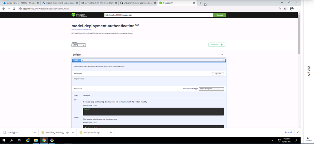Click the "No parameters" text
This screenshot has width=314, height=144.
[x=79, y=79]
